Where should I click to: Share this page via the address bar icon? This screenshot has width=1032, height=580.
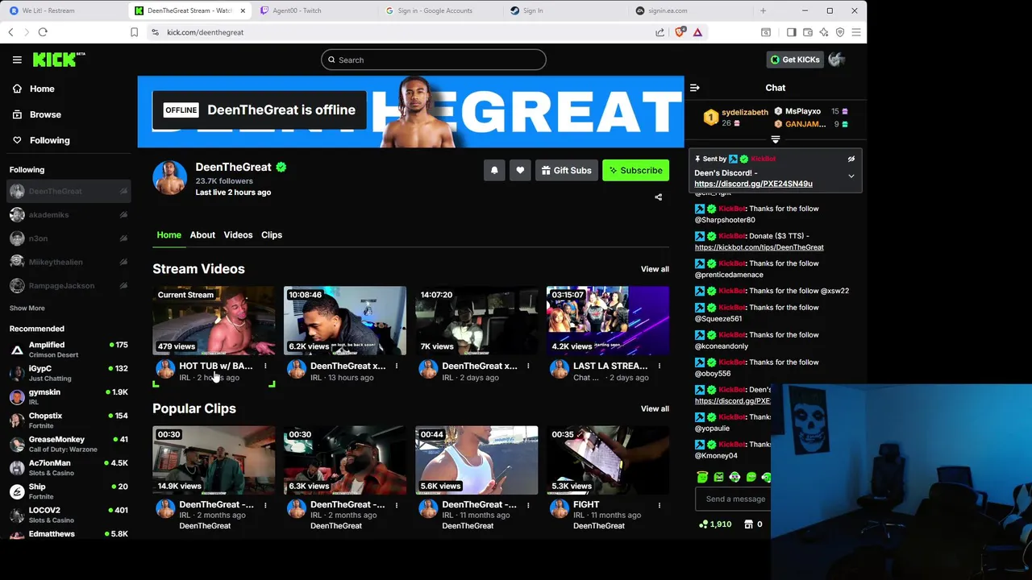(660, 32)
